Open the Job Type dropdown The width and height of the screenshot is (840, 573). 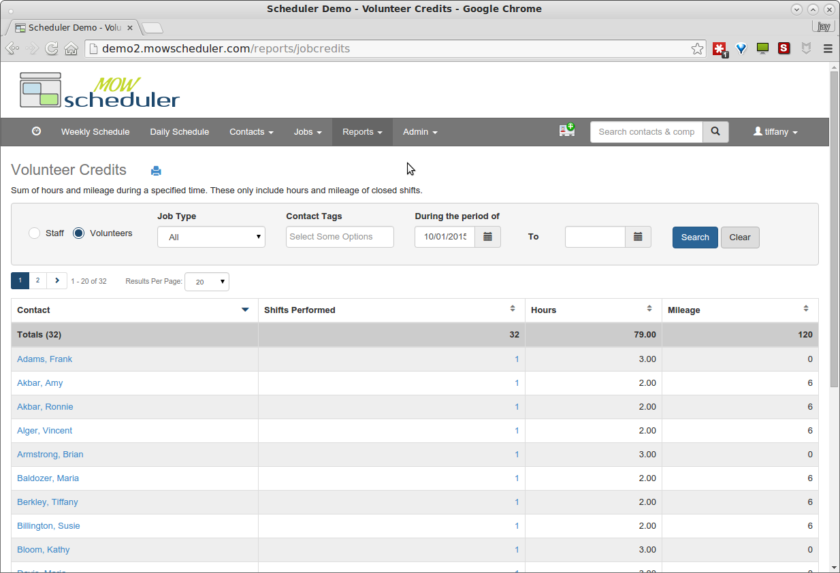[211, 237]
